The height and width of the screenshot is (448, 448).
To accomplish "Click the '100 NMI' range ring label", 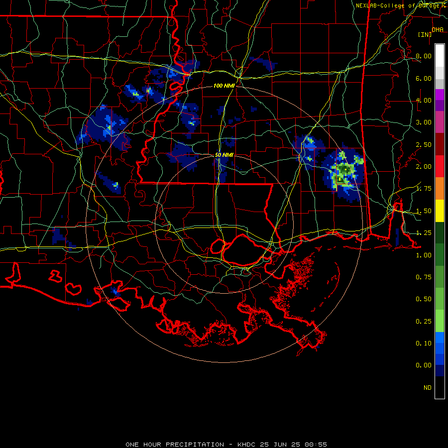I will pyautogui.click(x=224, y=86).
